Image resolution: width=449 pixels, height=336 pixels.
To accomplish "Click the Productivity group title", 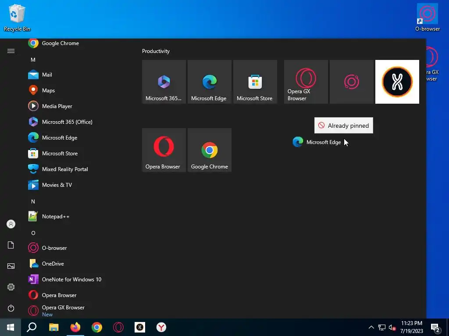I will [x=156, y=51].
